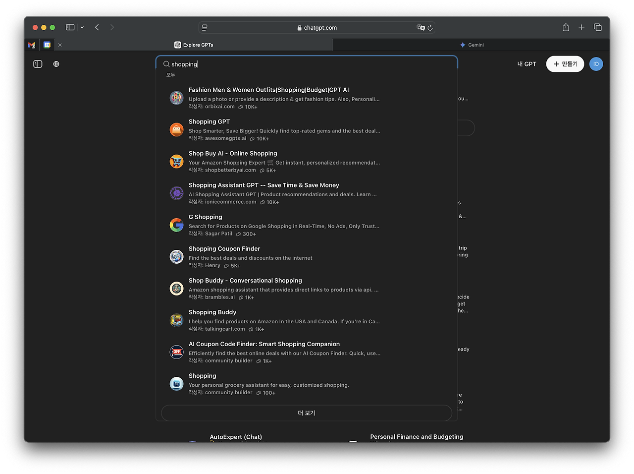Switch to the Gemini tab
Screen dimensions: 634x474
click(472, 45)
